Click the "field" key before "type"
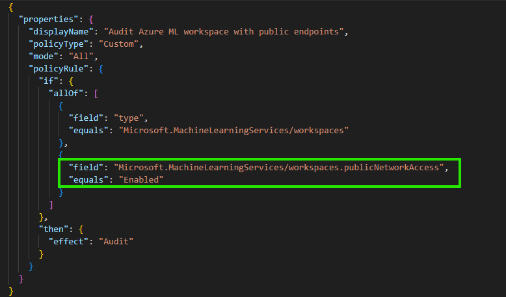This screenshot has width=506, height=297. click(86, 118)
